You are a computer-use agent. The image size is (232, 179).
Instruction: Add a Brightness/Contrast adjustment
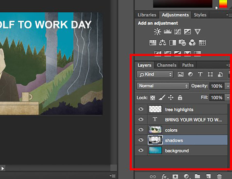tap(157, 32)
